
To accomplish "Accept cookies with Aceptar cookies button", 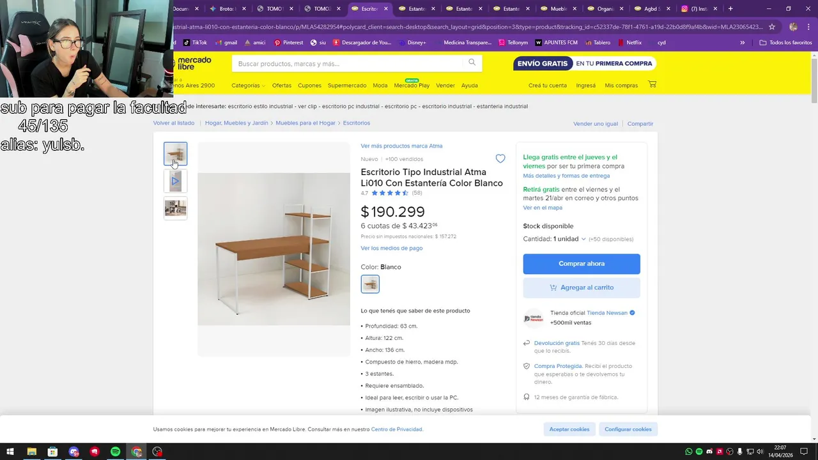I will 569,429.
